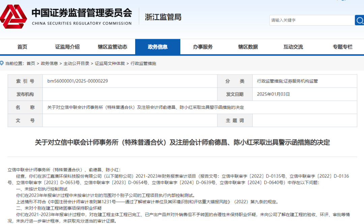Viewport: 364px width, 224px height.
Task: Click 政务信息 breadcrumb link
Action: [49, 63]
